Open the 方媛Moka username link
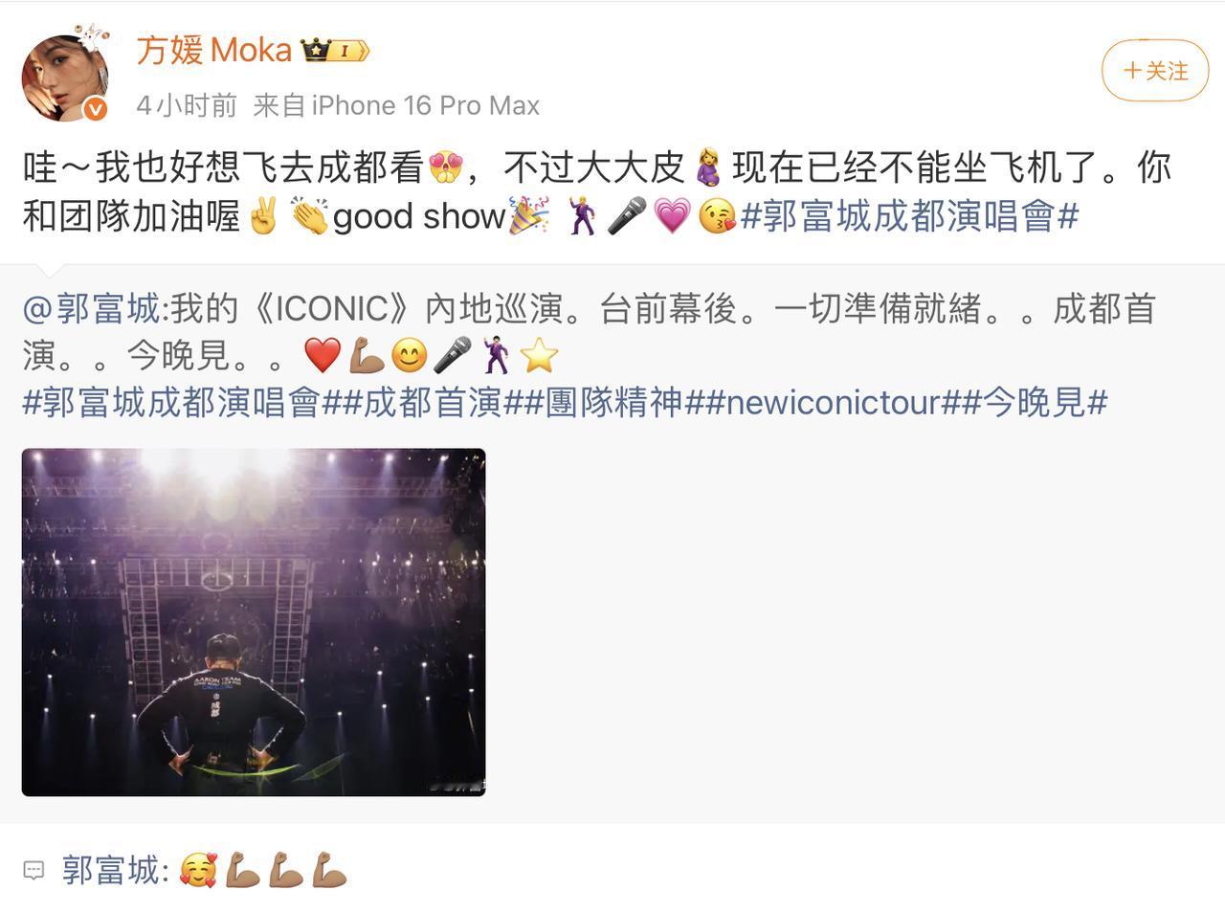Viewport: 1225px width, 912px height. point(213,50)
